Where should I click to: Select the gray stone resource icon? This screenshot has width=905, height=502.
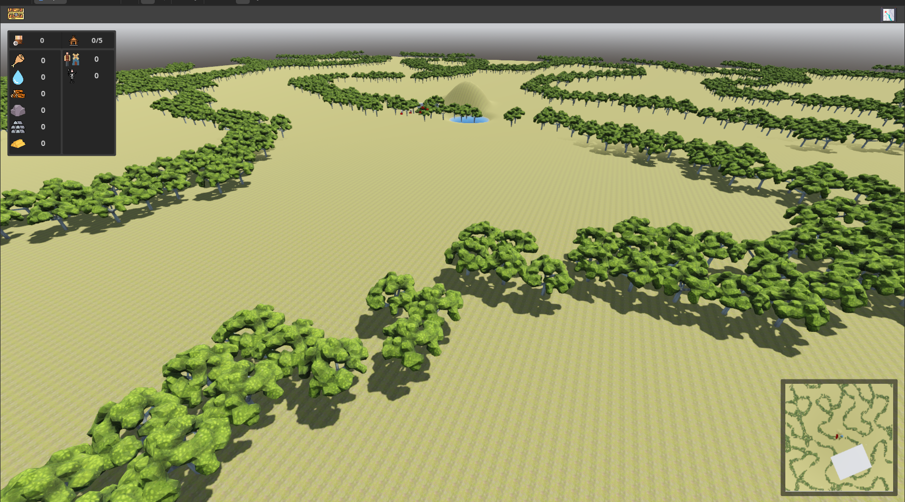[x=18, y=110]
